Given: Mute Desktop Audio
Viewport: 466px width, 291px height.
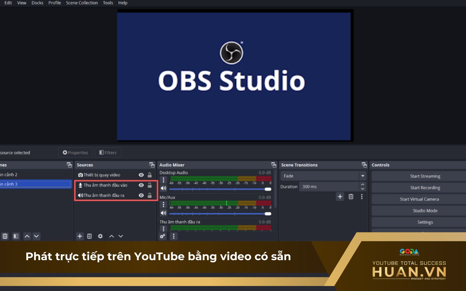Looking at the screenshot, I should coord(163,188).
